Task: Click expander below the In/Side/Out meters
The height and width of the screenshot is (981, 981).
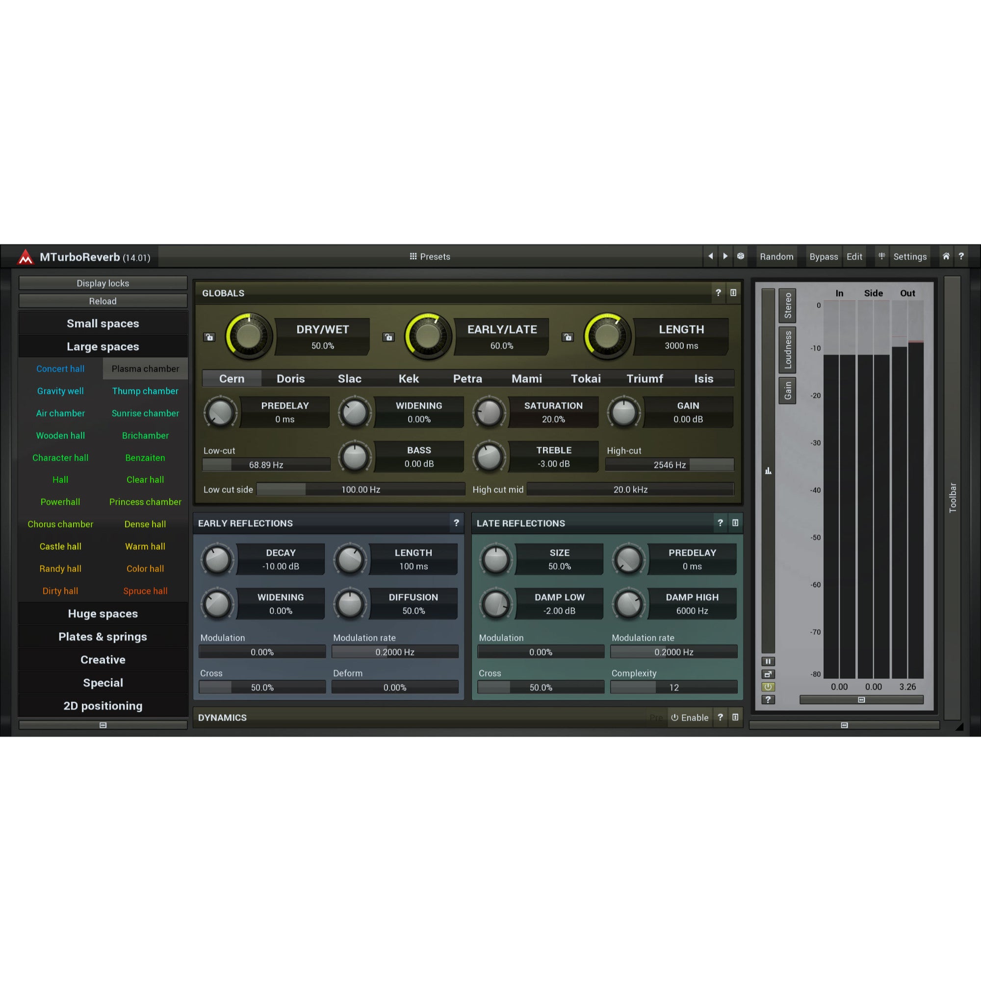Action: pos(861,700)
